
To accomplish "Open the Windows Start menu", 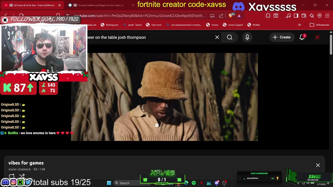I will tap(109, 183).
